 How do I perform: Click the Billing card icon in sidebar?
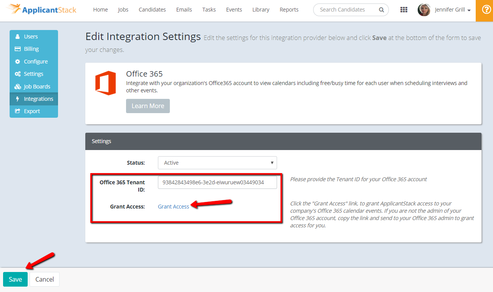click(x=17, y=49)
